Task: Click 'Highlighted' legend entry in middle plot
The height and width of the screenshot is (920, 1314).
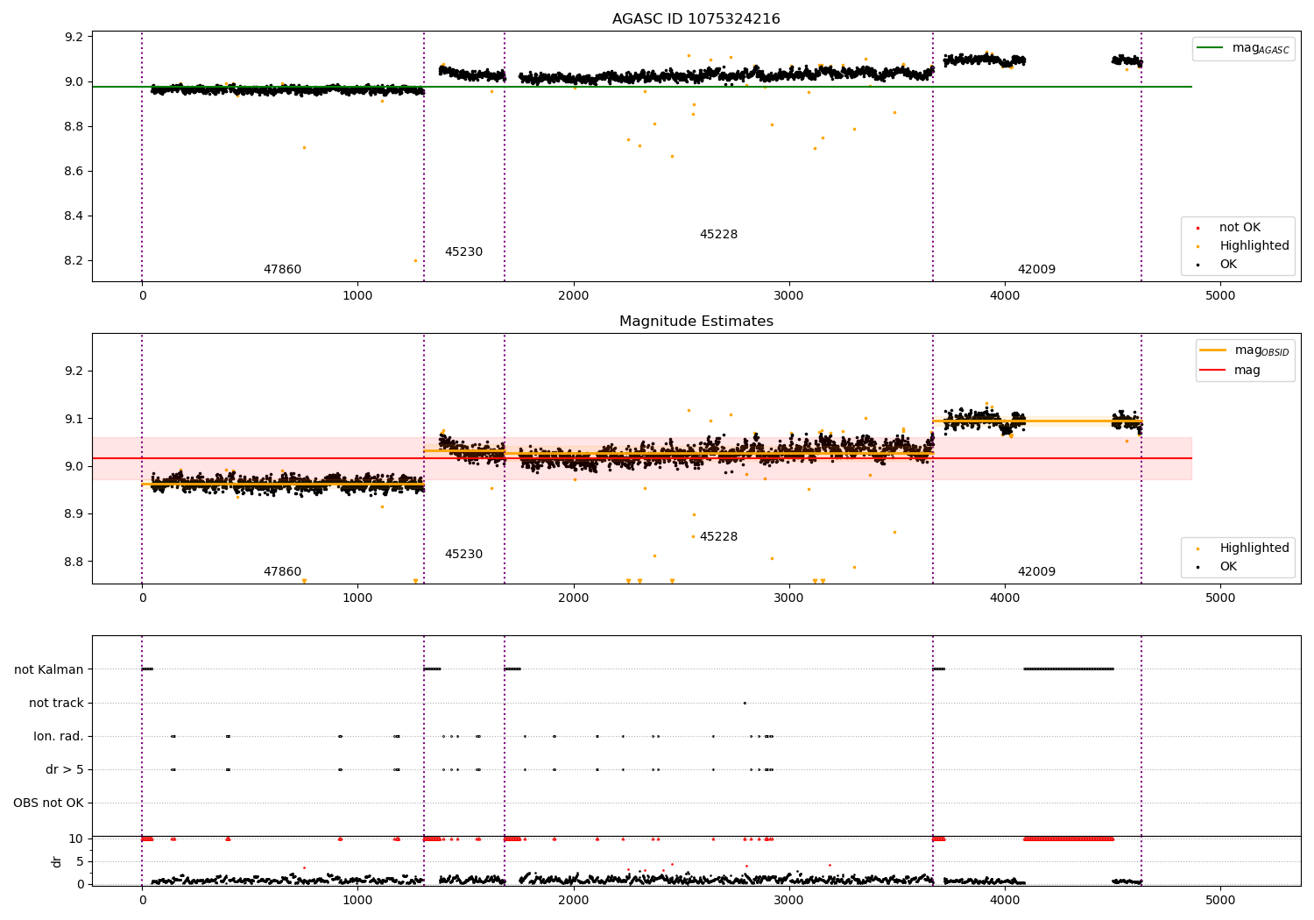Action: click(1244, 548)
